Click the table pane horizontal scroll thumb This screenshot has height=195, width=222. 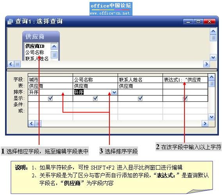[17, 64]
